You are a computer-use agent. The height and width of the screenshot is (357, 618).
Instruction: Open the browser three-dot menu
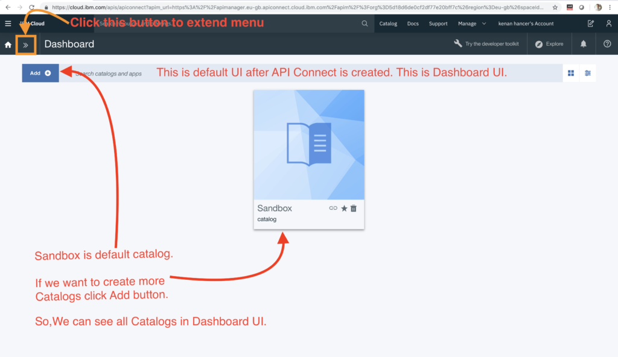pos(610,7)
